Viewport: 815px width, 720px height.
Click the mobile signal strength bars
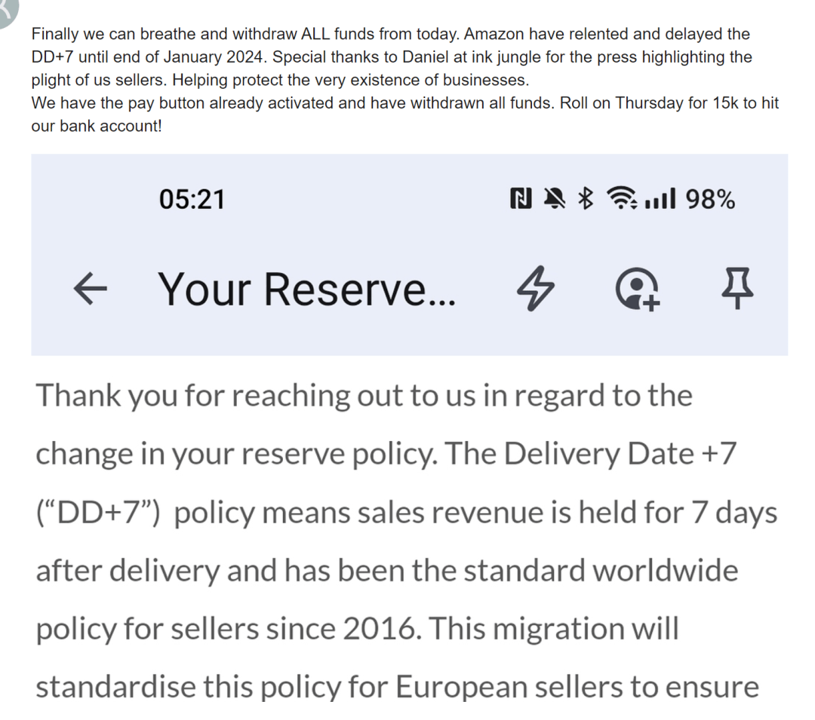pos(661,199)
